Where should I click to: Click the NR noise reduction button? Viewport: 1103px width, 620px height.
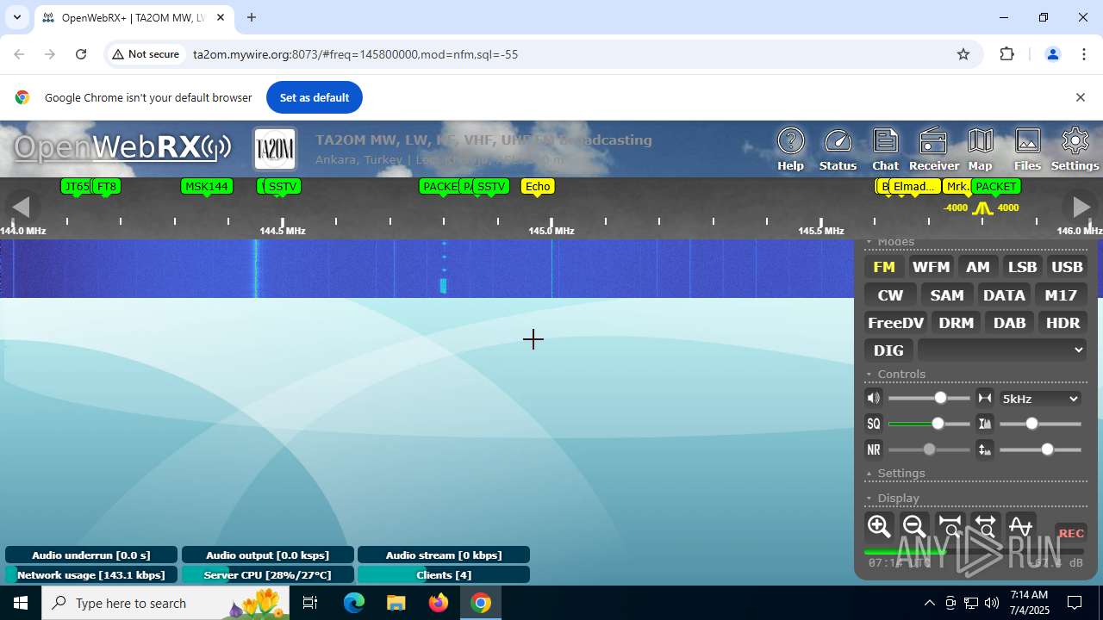[x=874, y=449]
